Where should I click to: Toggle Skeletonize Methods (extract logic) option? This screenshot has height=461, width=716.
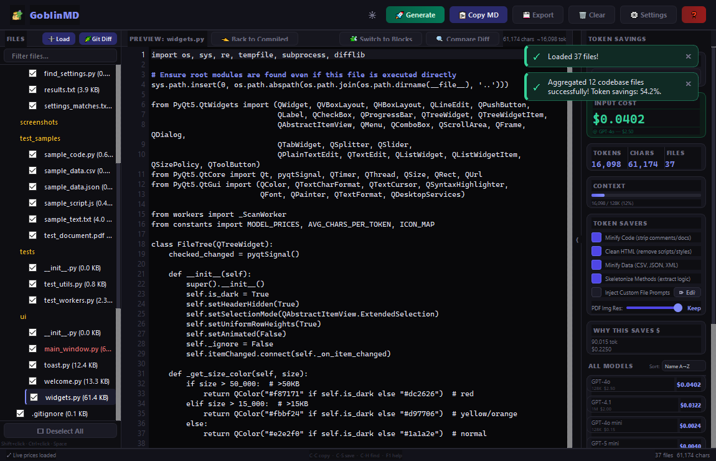[596, 278]
